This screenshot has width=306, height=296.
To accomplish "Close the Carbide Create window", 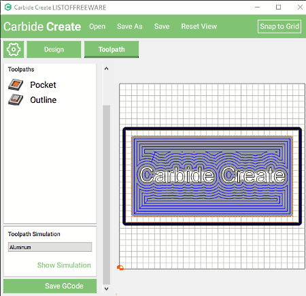I will tap(300, 7).
